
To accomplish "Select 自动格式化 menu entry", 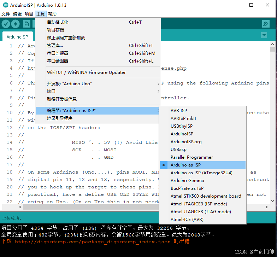I will point(98,22).
